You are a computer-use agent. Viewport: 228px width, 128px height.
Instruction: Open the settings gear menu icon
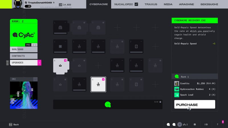point(206,124)
